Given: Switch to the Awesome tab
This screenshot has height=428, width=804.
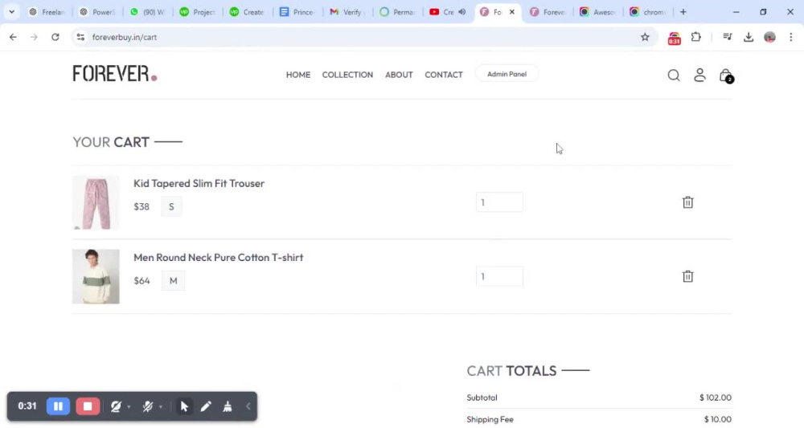Looking at the screenshot, I should point(598,12).
